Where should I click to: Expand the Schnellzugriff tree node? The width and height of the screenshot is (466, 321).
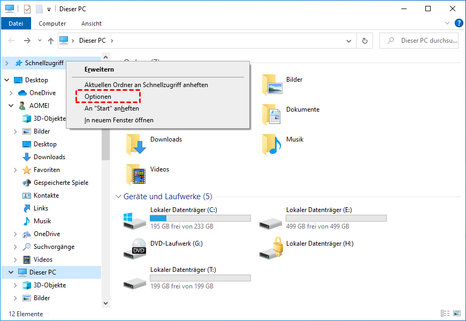[7, 63]
